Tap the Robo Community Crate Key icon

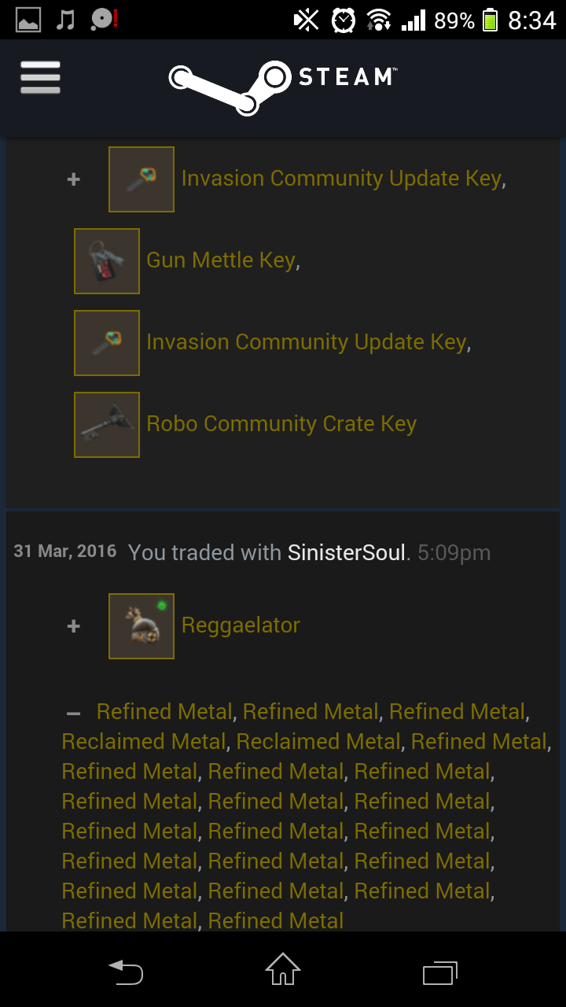click(x=107, y=425)
